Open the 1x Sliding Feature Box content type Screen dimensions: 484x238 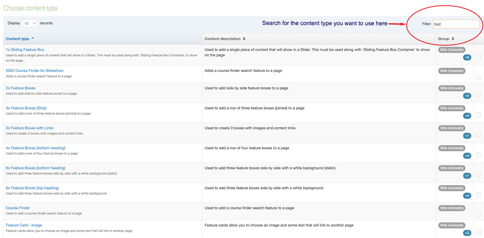(x=25, y=50)
